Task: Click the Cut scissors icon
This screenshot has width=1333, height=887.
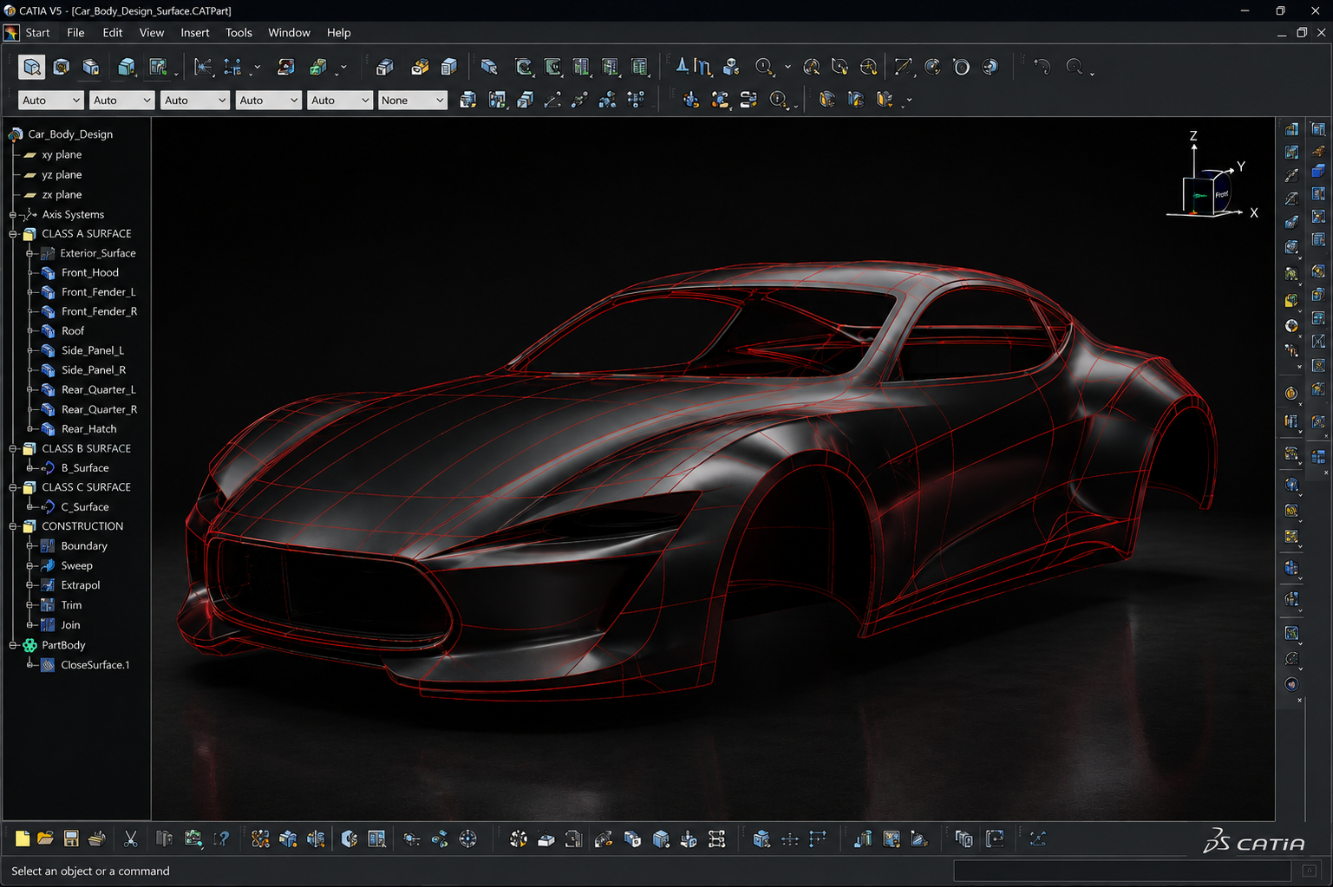Action: (131, 838)
